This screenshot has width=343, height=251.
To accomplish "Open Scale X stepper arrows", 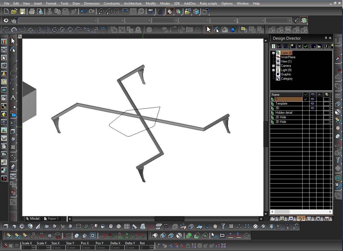I will click(x=33, y=248).
